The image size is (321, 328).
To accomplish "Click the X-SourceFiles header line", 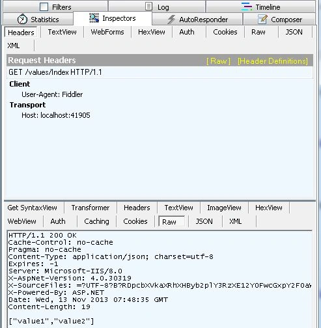I will click(x=160, y=286).
